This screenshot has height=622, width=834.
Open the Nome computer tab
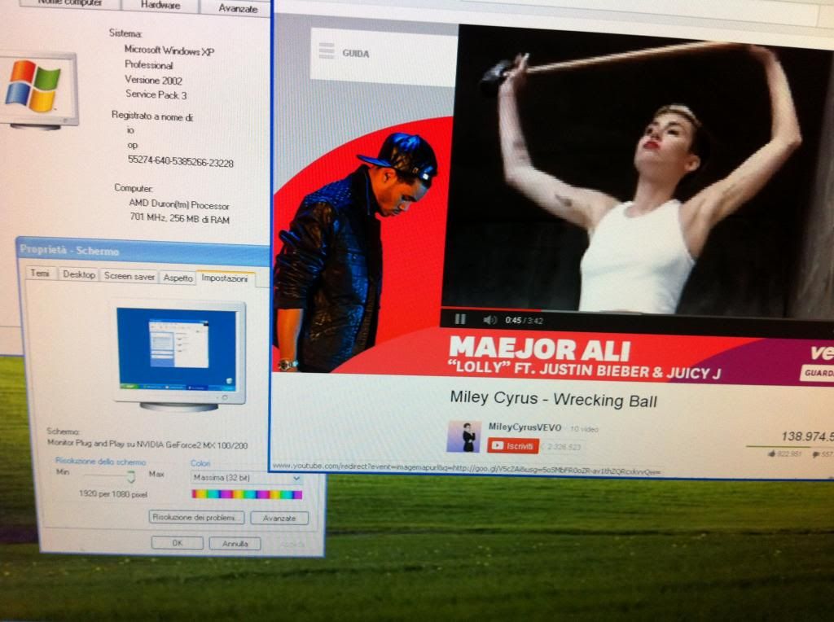[x=71, y=3]
